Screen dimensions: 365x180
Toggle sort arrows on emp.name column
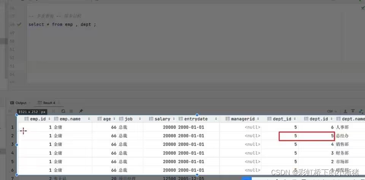pos(89,119)
